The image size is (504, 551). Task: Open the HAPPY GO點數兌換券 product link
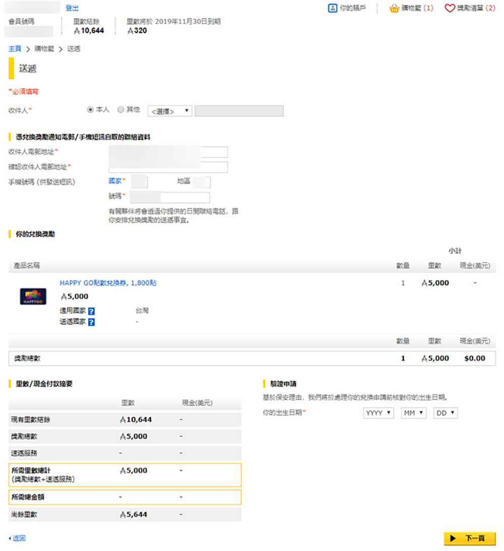(108, 283)
